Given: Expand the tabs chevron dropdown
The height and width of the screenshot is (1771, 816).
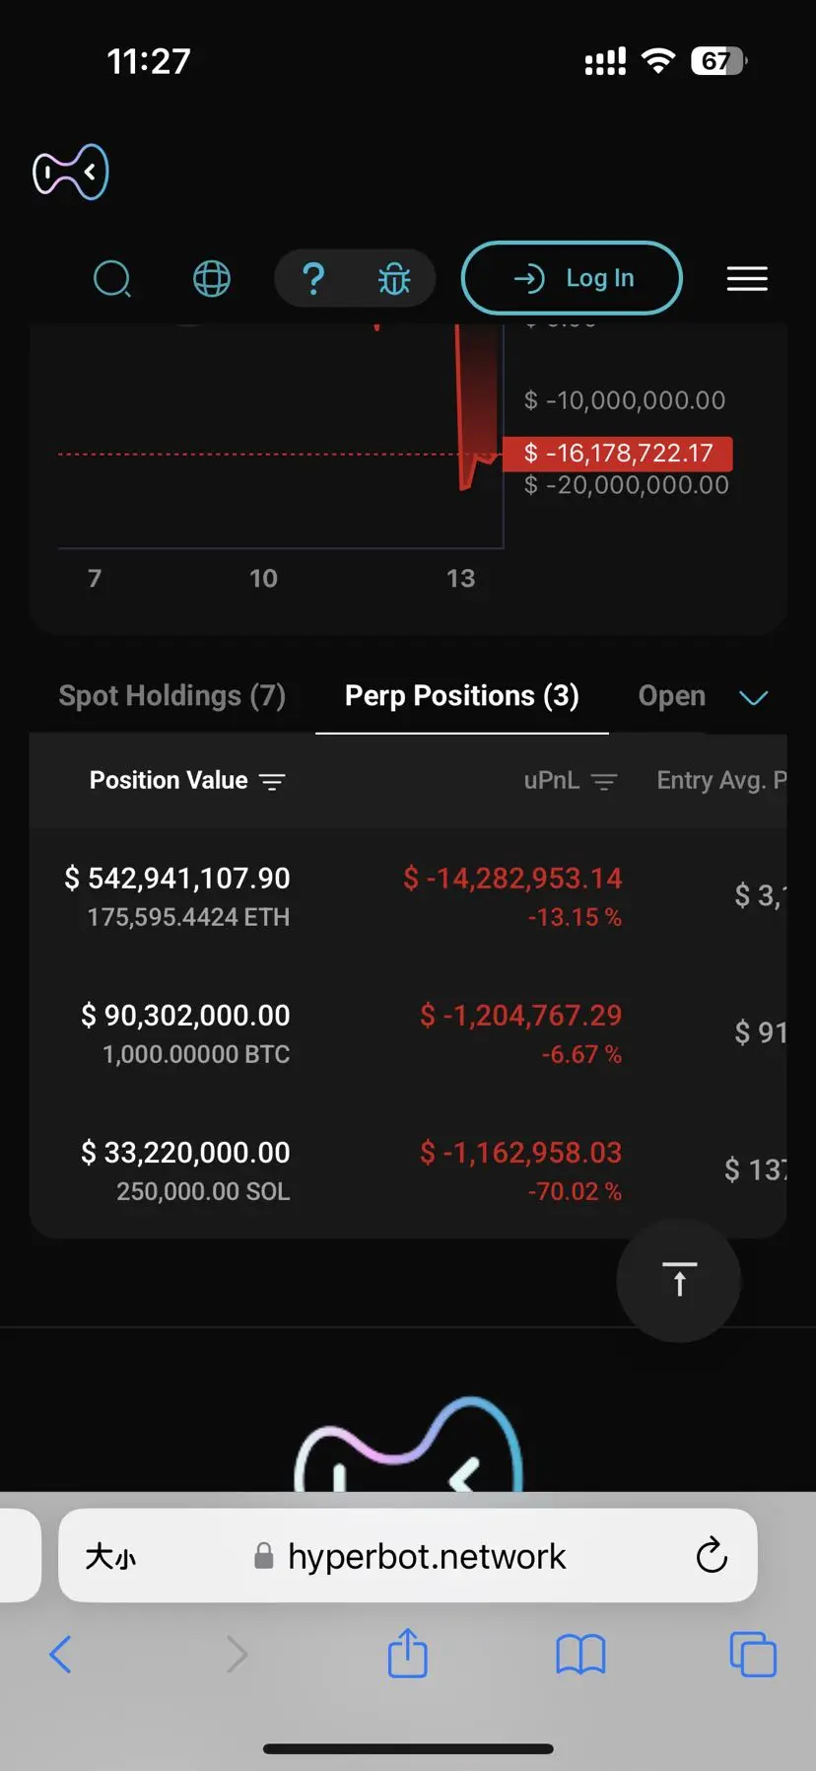Looking at the screenshot, I should [x=754, y=697].
